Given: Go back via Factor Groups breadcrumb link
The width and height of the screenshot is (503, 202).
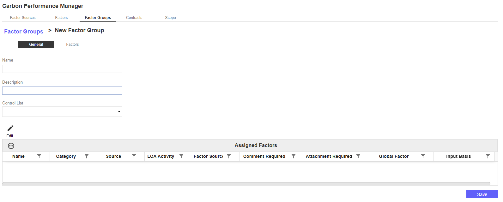Looking at the screenshot, I should (x=24, y=32).
